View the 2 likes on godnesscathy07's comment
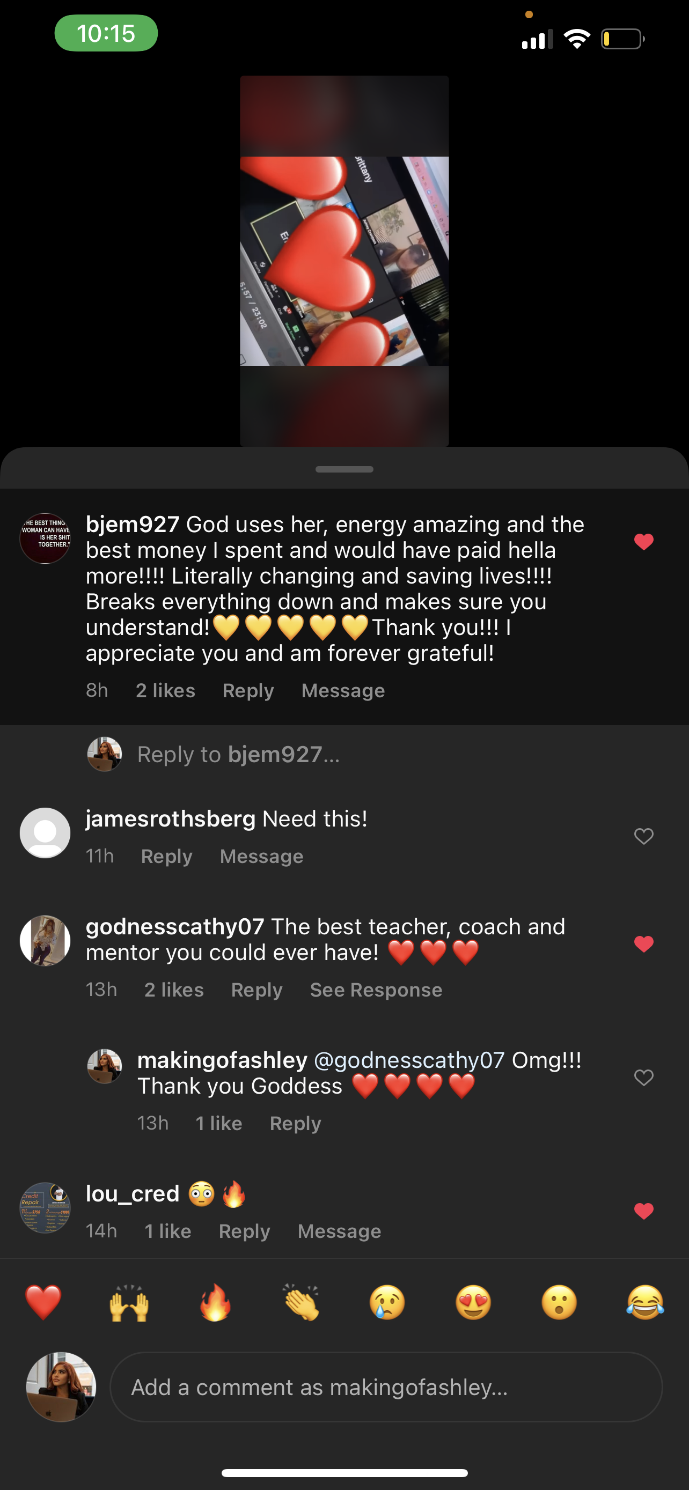689x1490 pixels. point(174,990)
